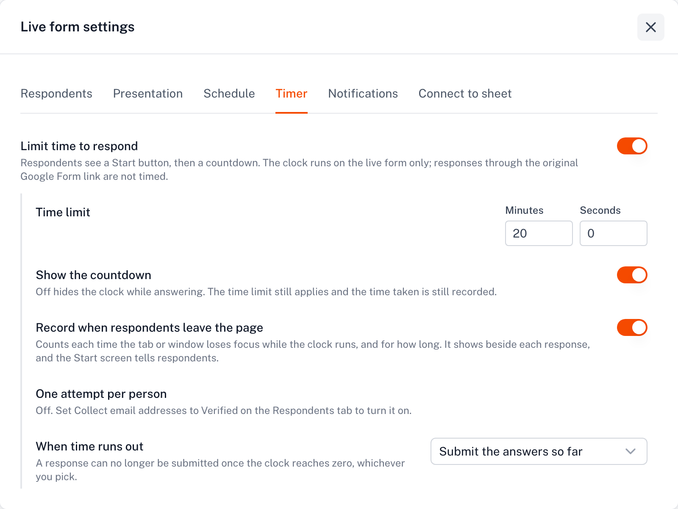The width and height of the screenshot is (678, 509).
Task: Disable the Limit time to respond toggle
Action: click(x=632, y=146)
